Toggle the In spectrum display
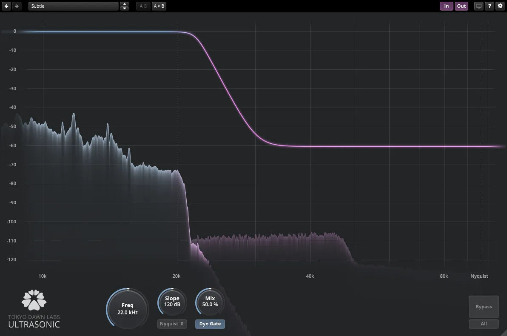 446,6
